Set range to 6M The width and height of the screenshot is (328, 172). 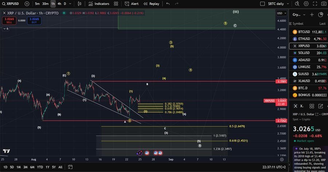point(32,167)
